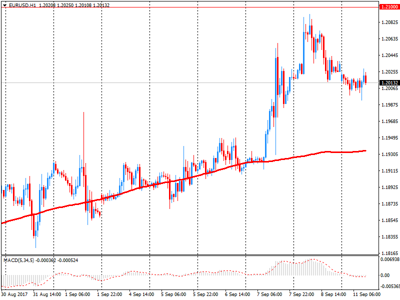The image size is (400, 300).
Task: Click the 4 Sep 14:00 time label
Action: (x=141, y=294)
